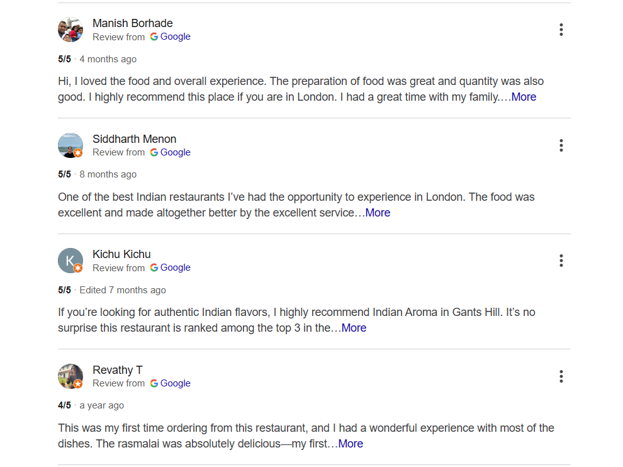Open the options menu on Kichu Kichu's review
This screenshot has width=623, height=467.
(561, 260)
